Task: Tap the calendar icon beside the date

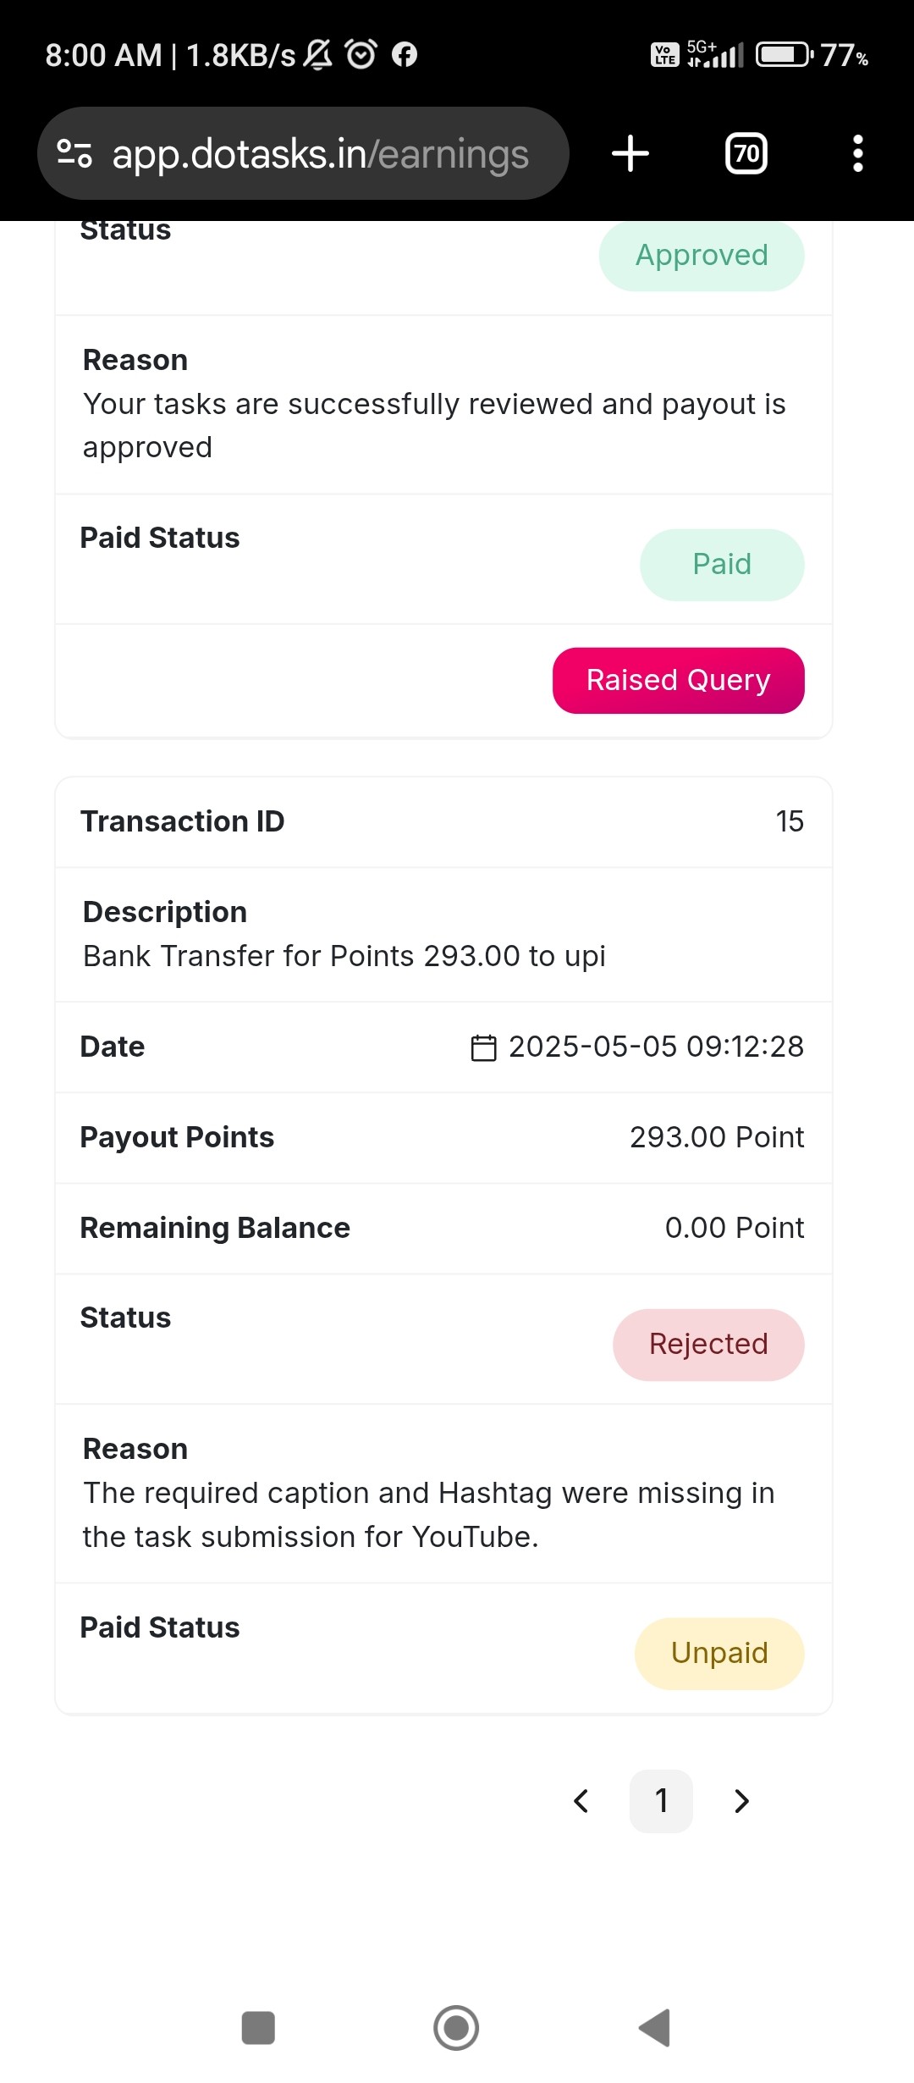Action: [483, 1047]
